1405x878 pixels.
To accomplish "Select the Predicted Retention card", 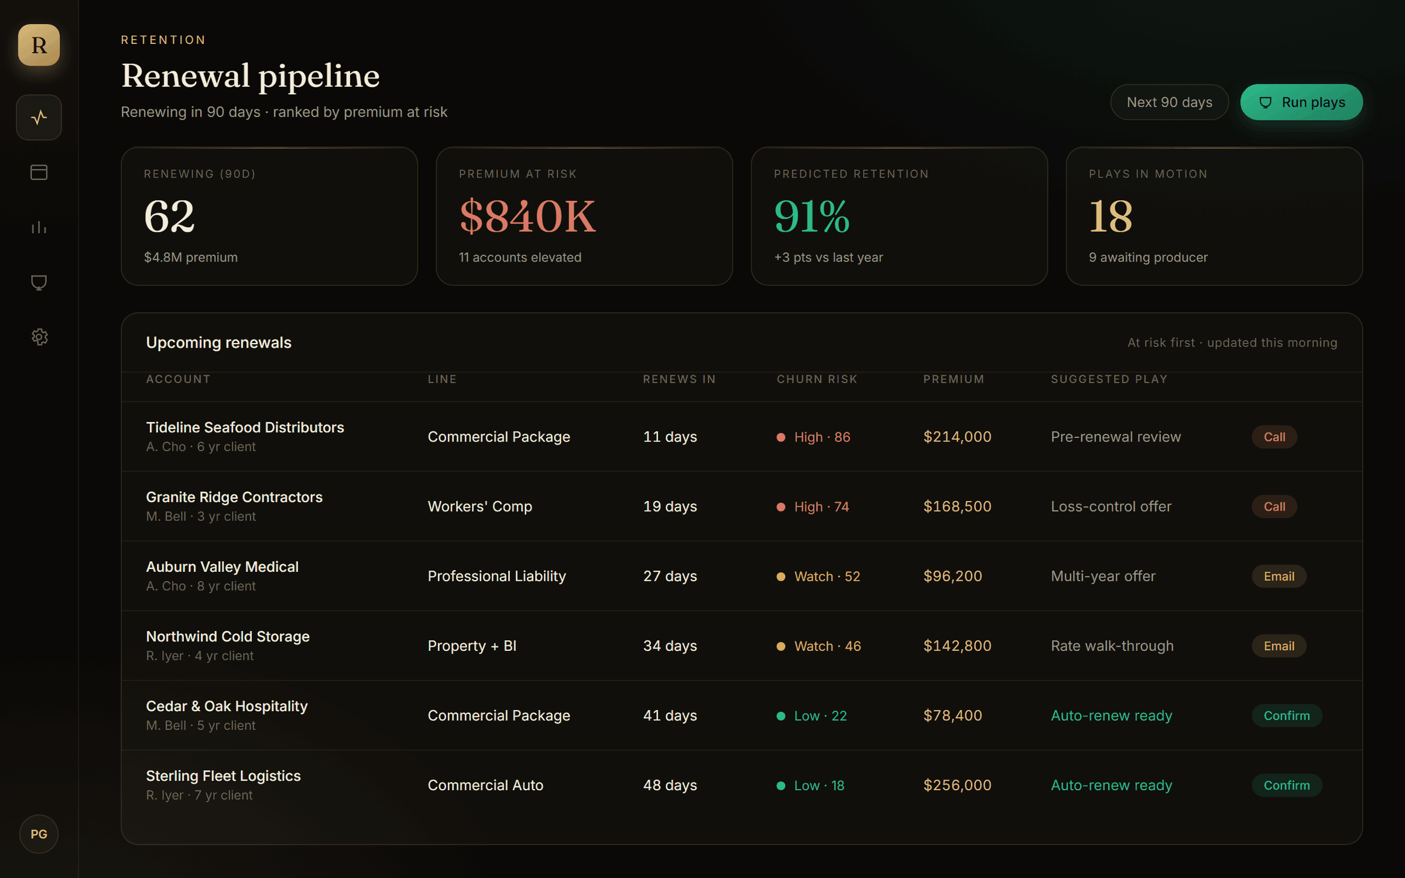I will 899,216.
